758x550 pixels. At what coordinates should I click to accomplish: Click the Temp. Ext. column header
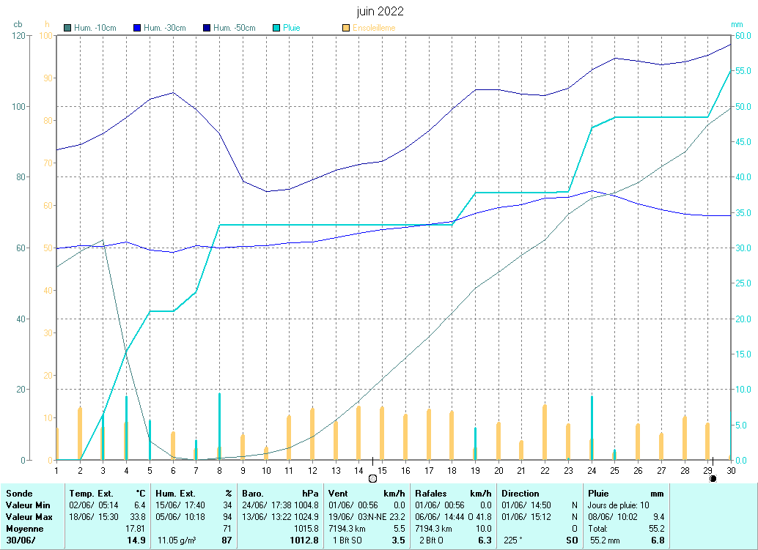[92, 494]
